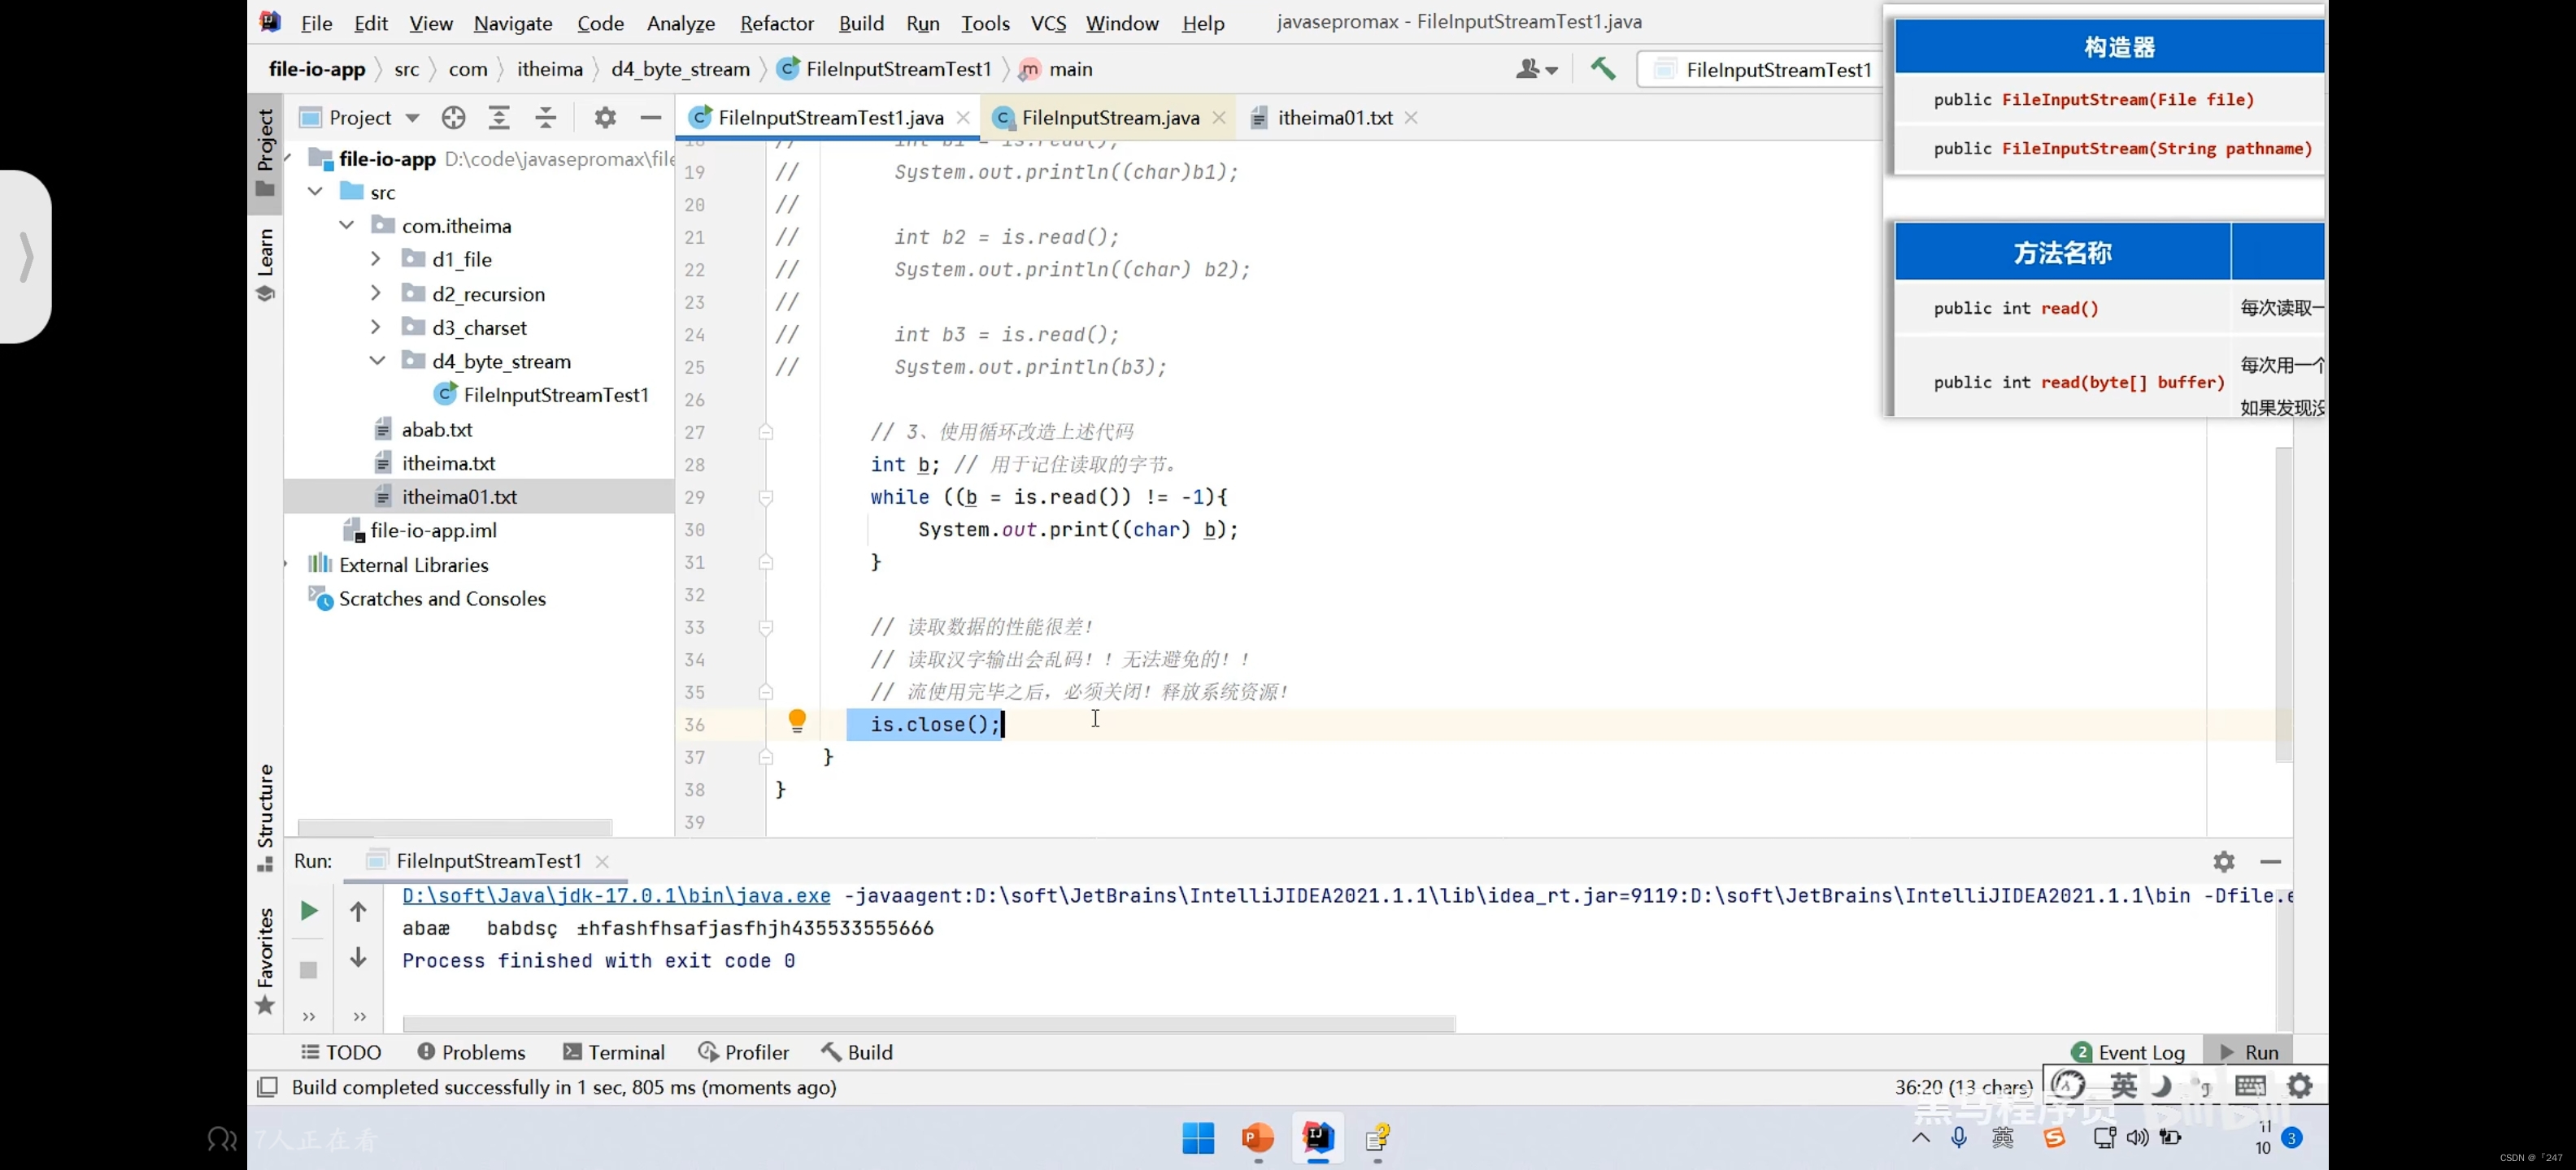
Task: Close the FileInputStreamTest1 run tab
Action: (602, 861)
